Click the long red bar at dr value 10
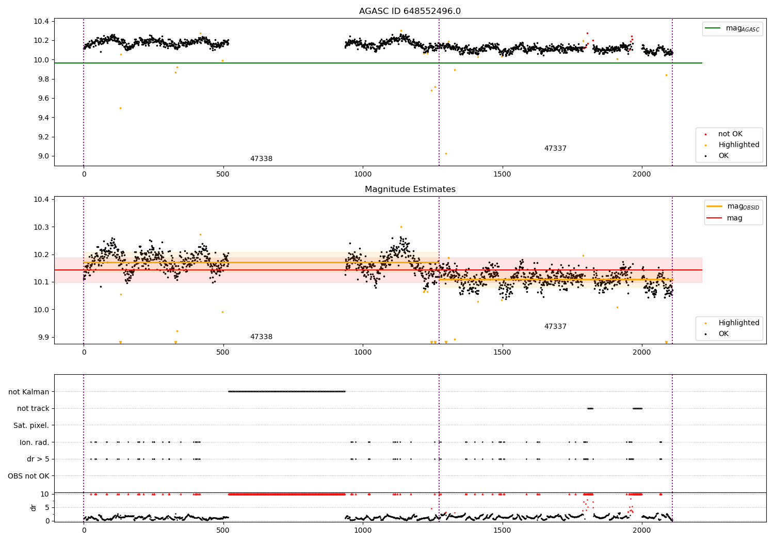The image size is (774, 542). point(287,494)
